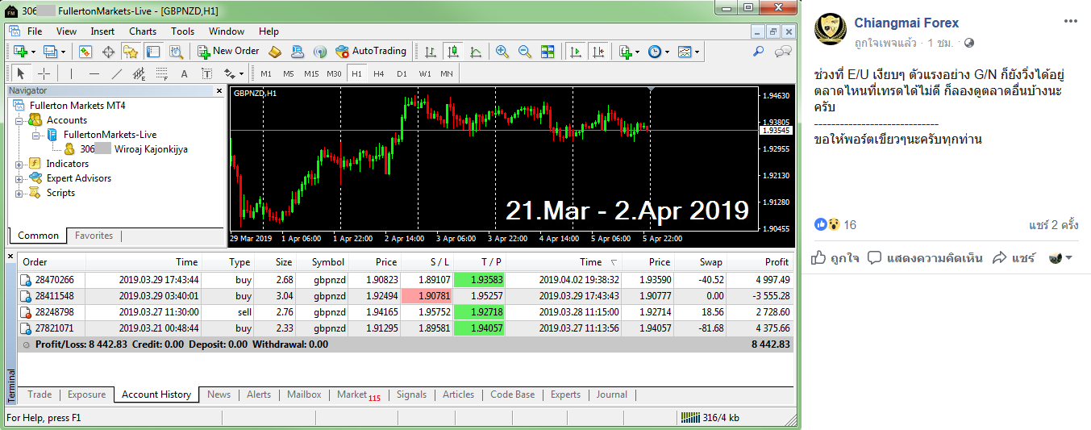The height and width of the screenshot is (430, 1091).
Task: Expand the Scripts tree node
Action: click(x=19, y=193)
